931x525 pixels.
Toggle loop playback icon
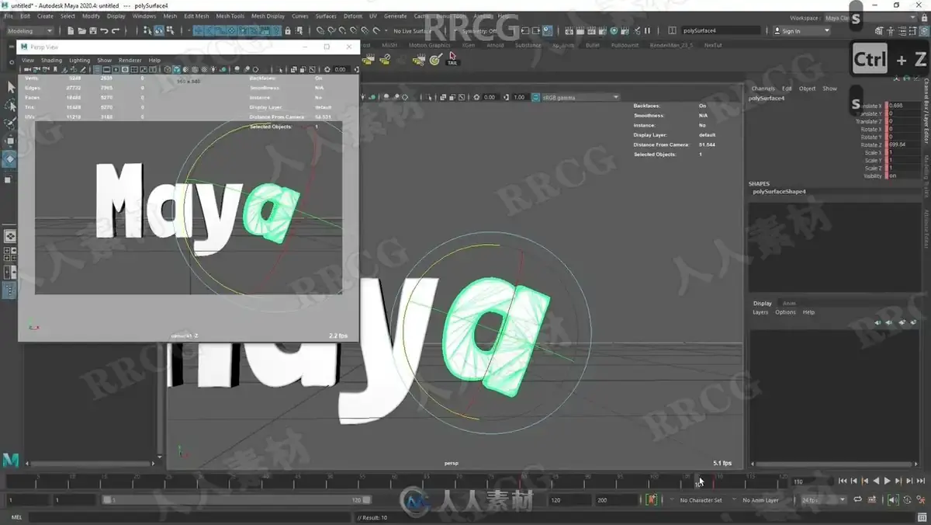coord(857,500)
